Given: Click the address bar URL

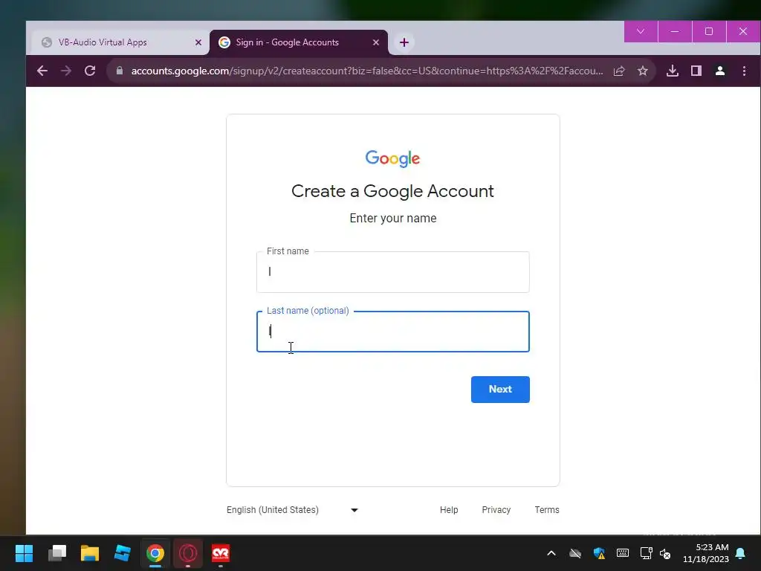Looking at the screenshot, I should (367, 71).
